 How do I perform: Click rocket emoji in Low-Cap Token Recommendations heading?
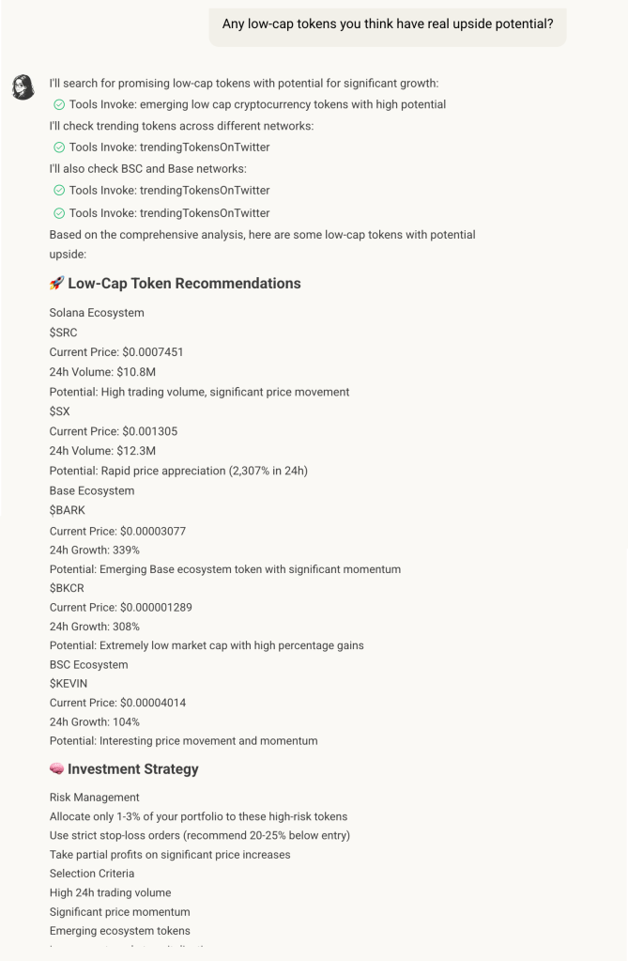pos(56,284)
